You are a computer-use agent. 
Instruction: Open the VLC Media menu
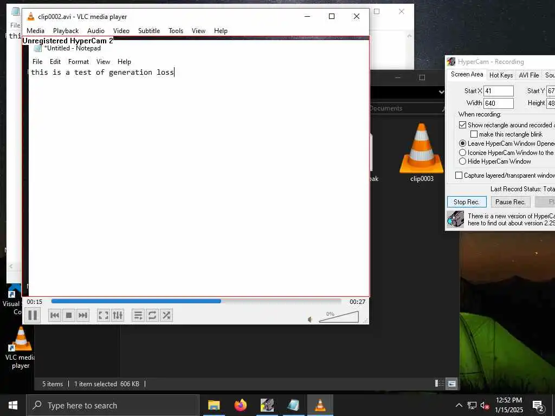click(x=35, y=31)
